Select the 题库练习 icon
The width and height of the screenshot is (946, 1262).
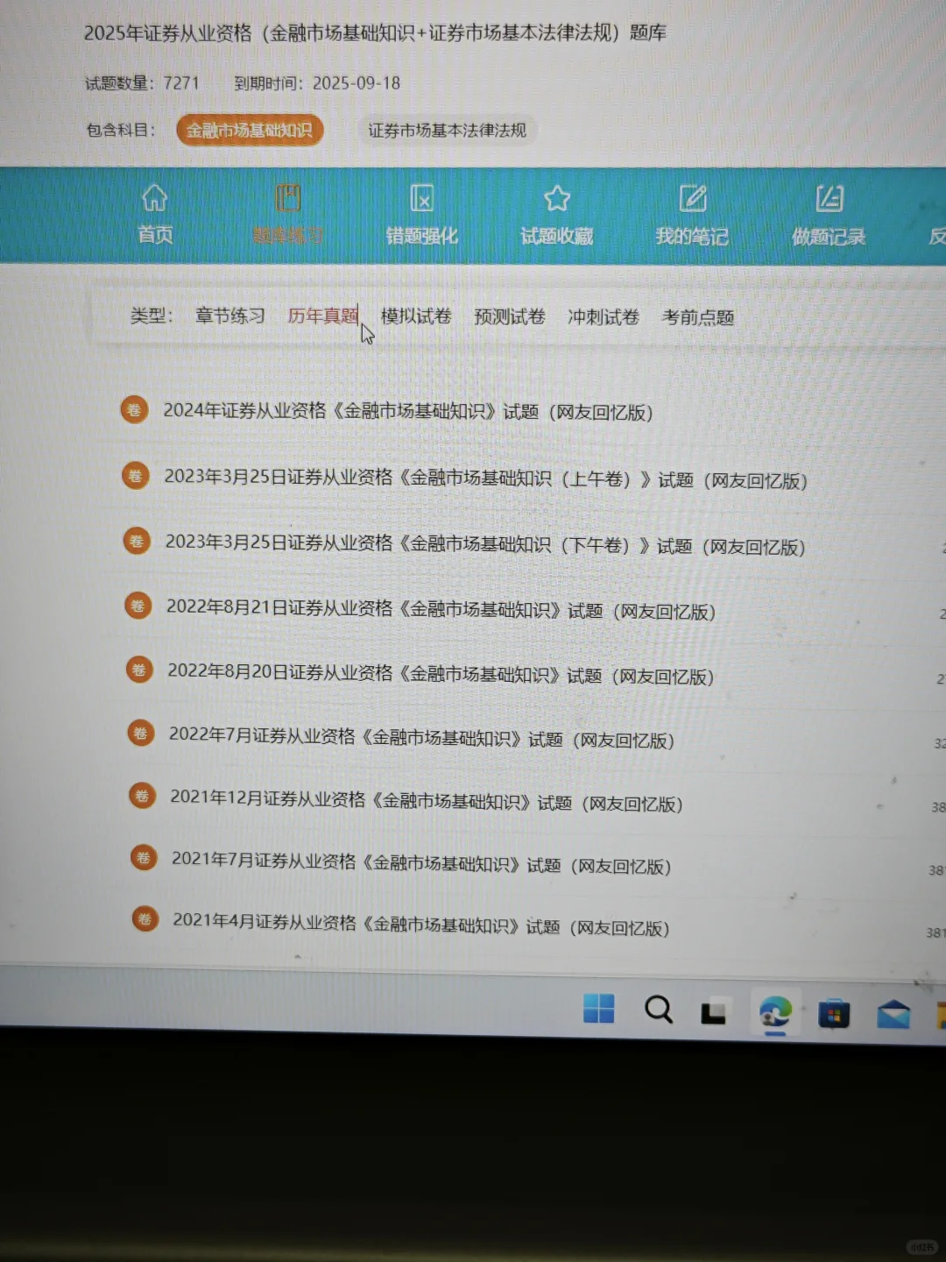(x=288, y=199)
